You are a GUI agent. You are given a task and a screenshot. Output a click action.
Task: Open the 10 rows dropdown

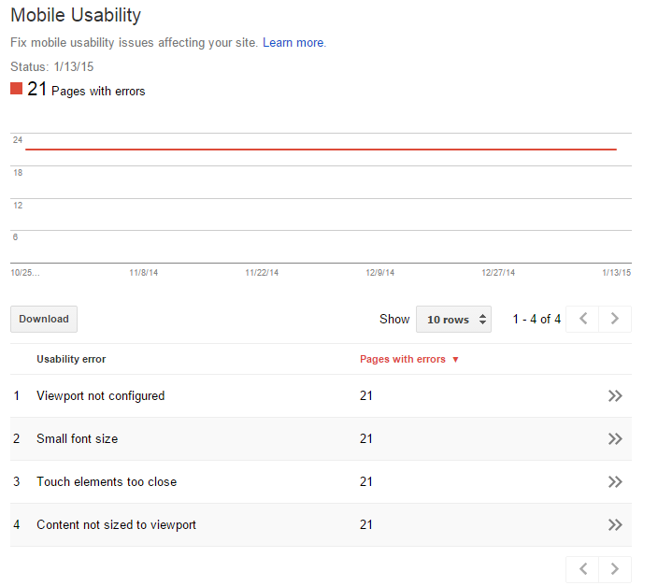(453, 320)
